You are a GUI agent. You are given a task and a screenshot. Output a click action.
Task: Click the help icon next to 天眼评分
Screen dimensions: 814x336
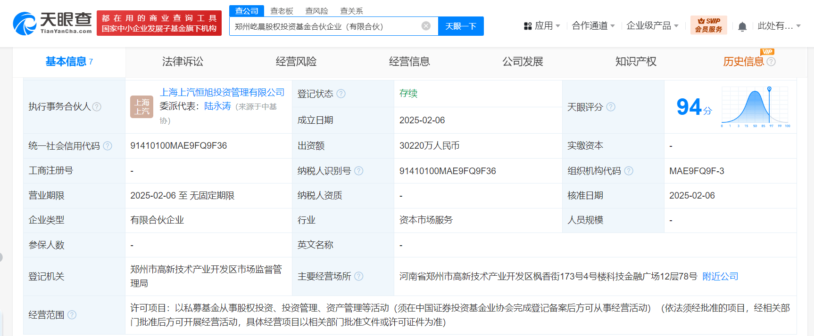(611, 107)
